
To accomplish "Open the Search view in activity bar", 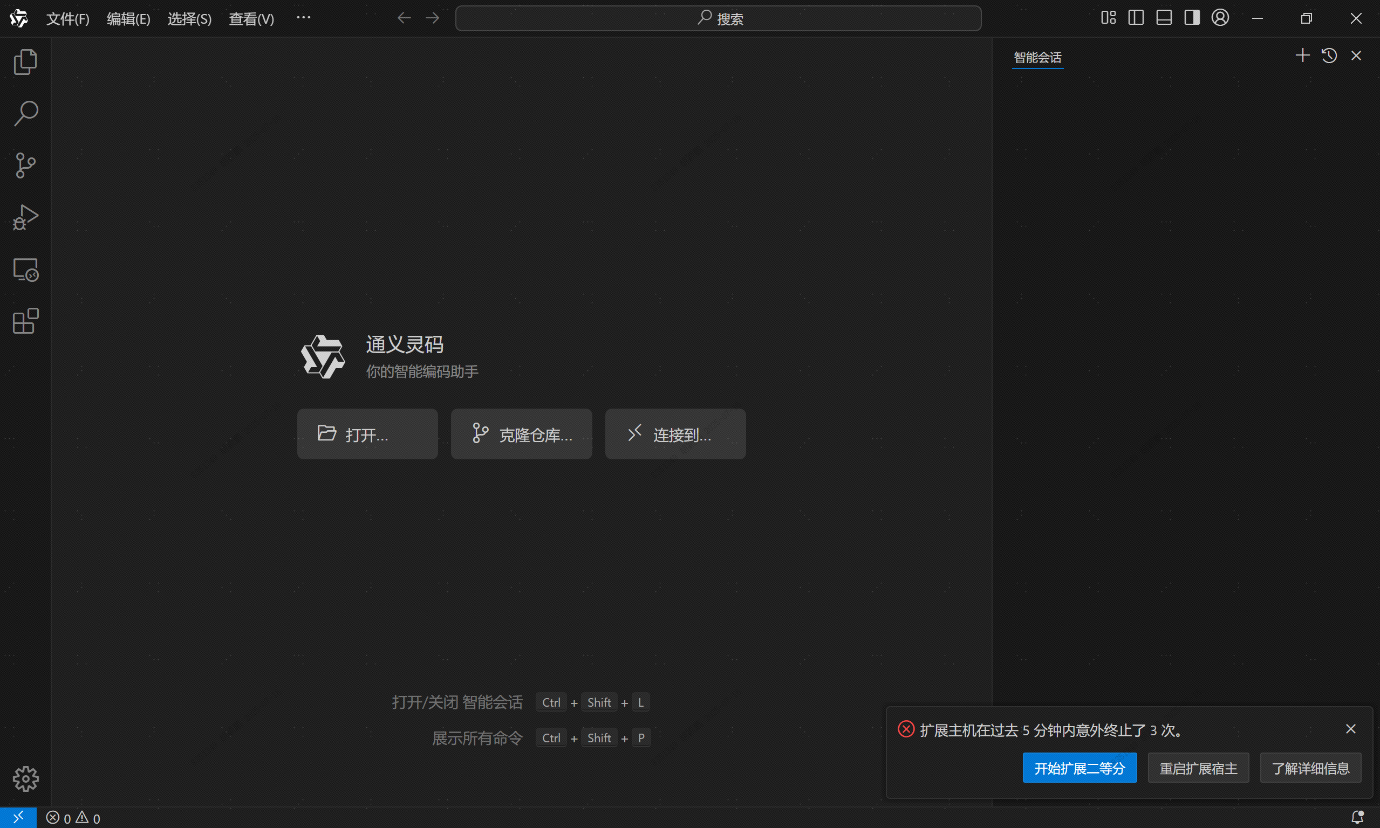I will click(x=25, y=113).
